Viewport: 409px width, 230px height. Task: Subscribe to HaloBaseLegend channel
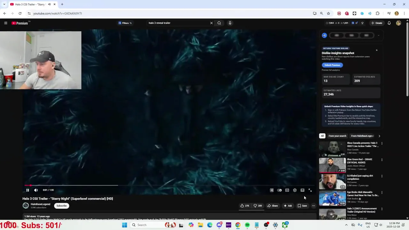(62, 206)
